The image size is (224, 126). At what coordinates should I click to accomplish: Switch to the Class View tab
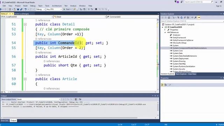pyautogui.click(x=192, y=74)
